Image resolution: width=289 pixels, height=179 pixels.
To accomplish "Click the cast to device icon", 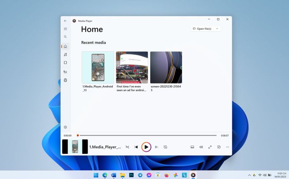I will (x=192, y=147).
